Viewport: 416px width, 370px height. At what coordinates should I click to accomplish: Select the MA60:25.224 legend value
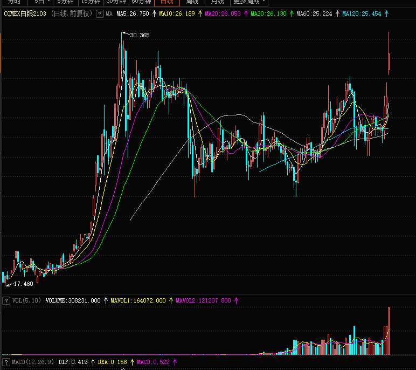click(314, 14)
